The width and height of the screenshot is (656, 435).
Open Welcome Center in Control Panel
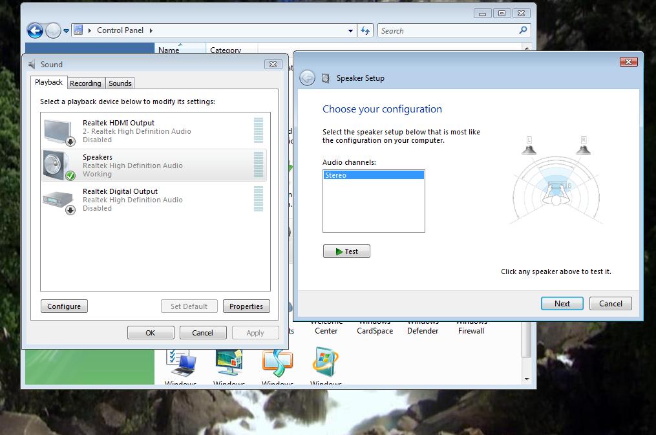click(326, 328)
